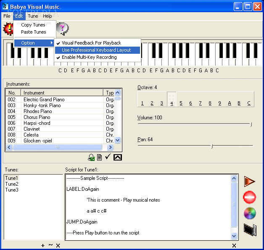The image size is (264, 250).
Task: Choose Copy Tunes from Edit menu
Action: pyautogui.click(x=33, y=25)
